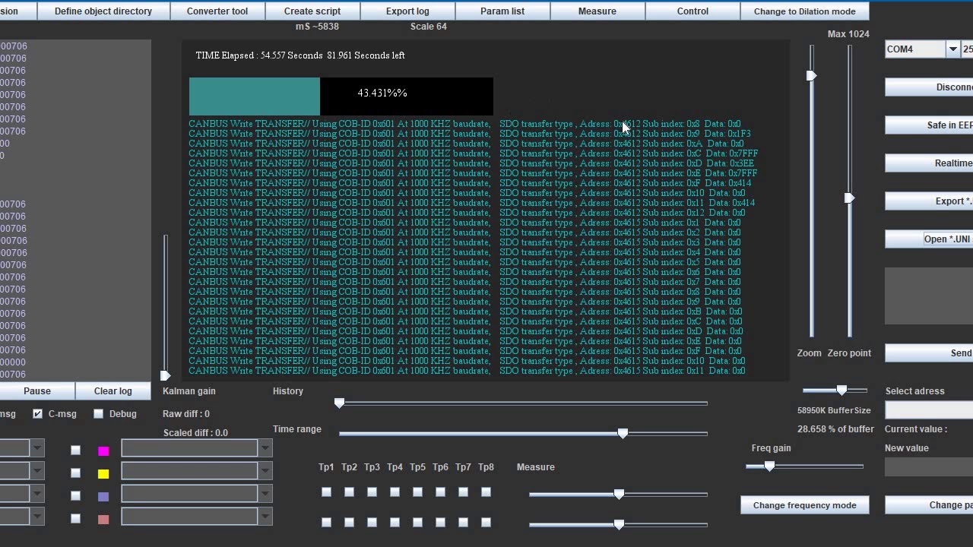This screenshot has height=547, width=973.
Task: Click the Send button
Action: coord(929,353)
